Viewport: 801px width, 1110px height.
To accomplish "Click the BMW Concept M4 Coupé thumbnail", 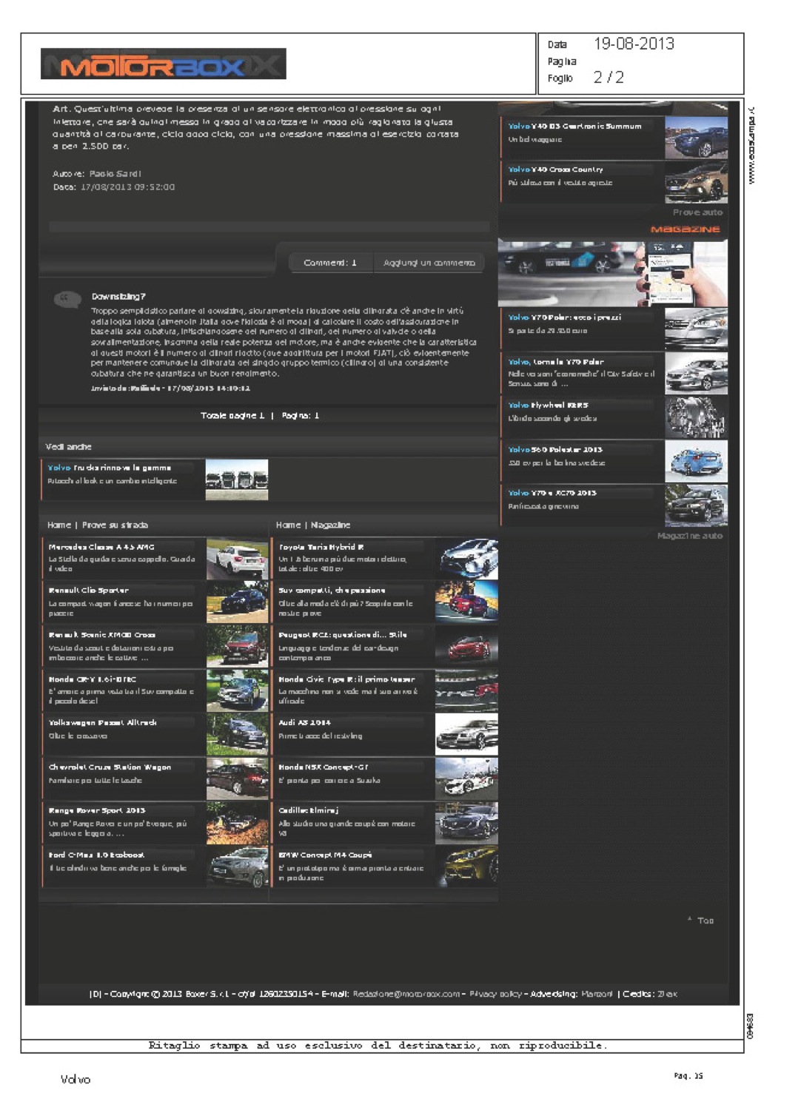I will 466,867.
